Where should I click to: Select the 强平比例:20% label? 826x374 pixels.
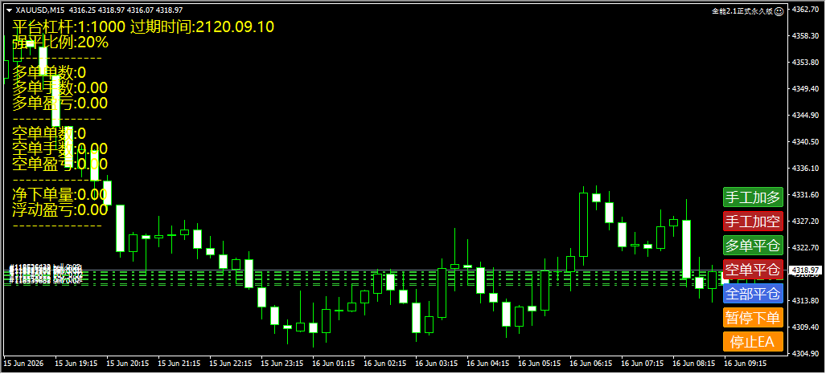(x=60, y=42)
